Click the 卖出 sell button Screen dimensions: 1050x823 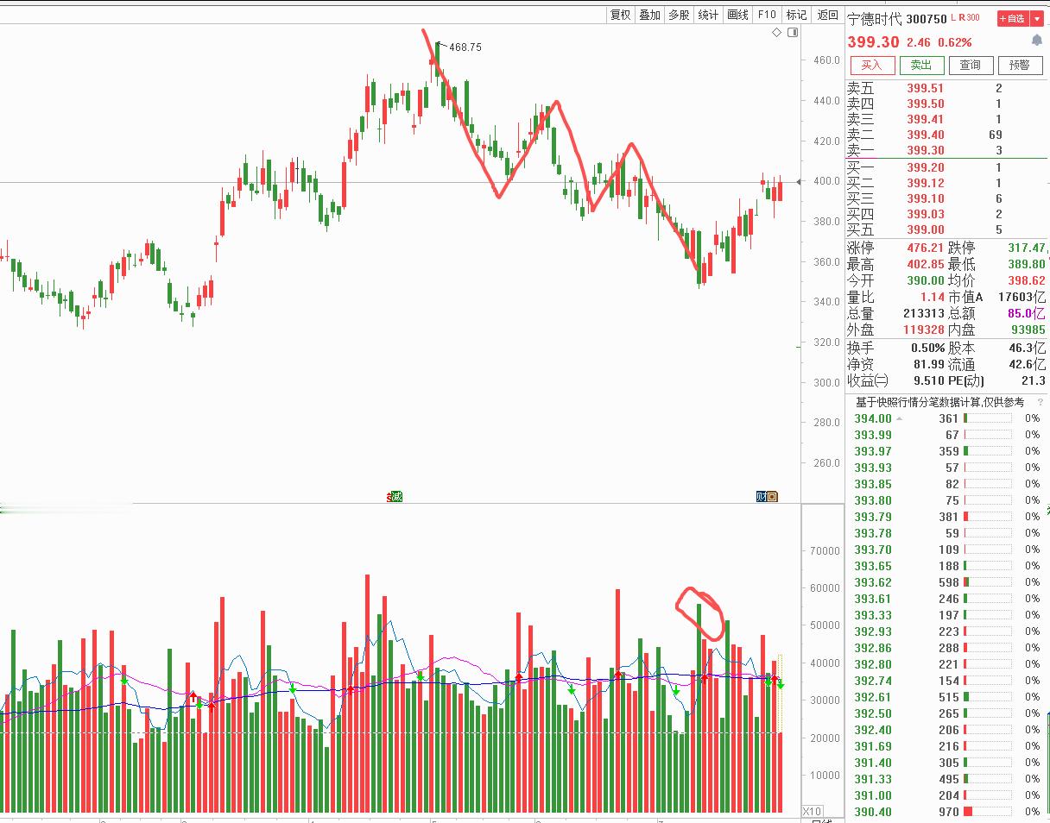coord(921,66)
